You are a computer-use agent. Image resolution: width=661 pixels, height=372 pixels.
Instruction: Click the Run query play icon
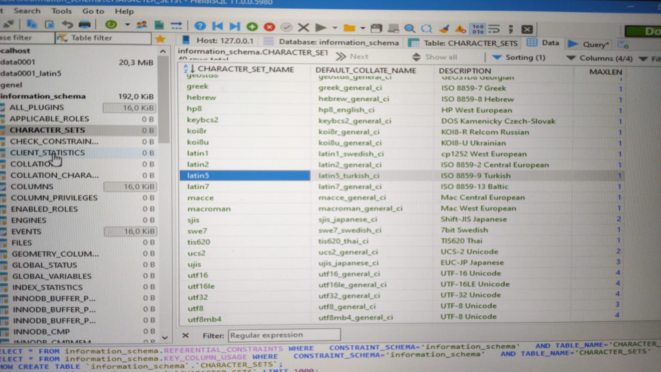321,28
